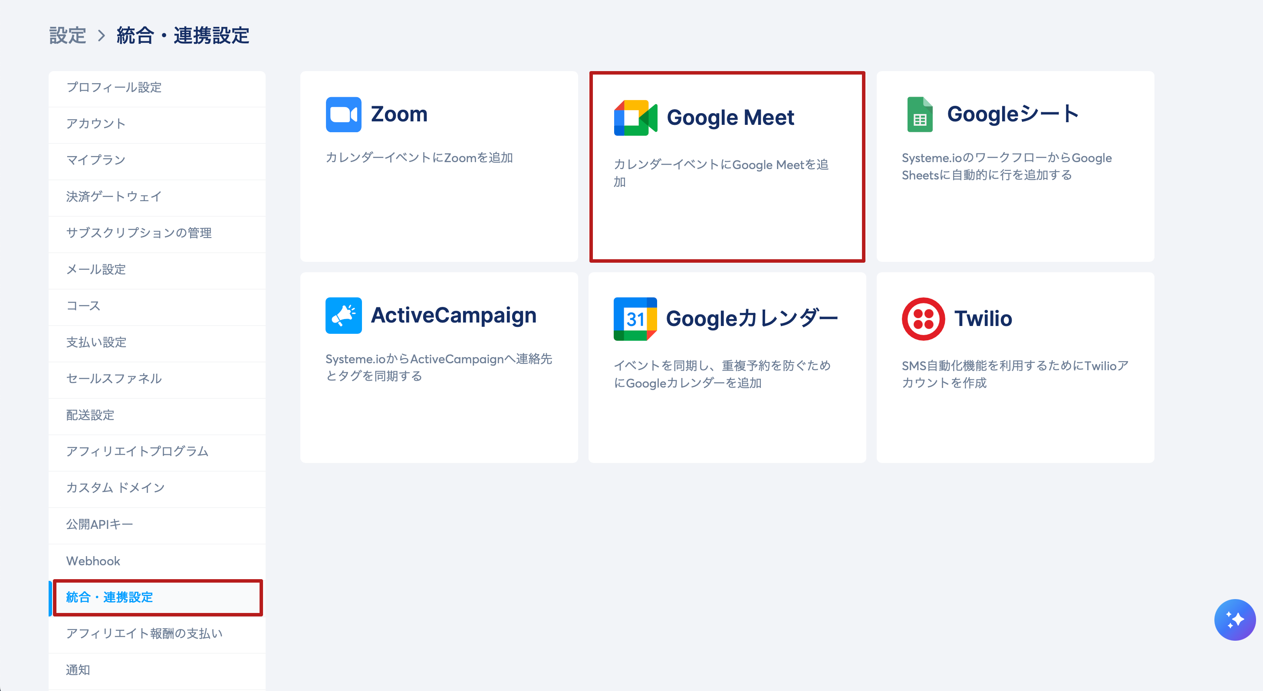Open the Google Meet integration title

(x=730, y=117)
